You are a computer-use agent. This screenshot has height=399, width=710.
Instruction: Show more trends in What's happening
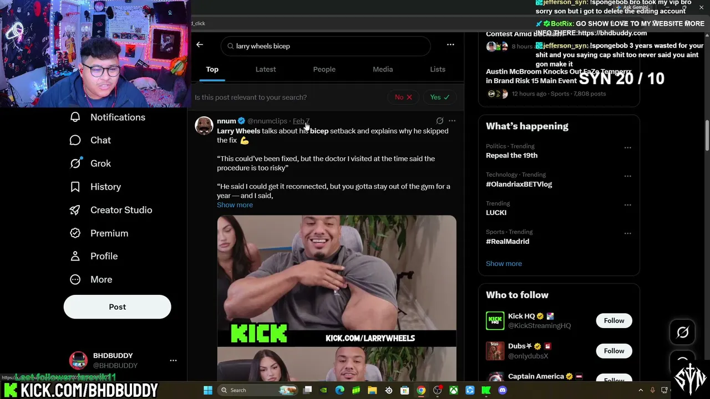click(504, 263)
